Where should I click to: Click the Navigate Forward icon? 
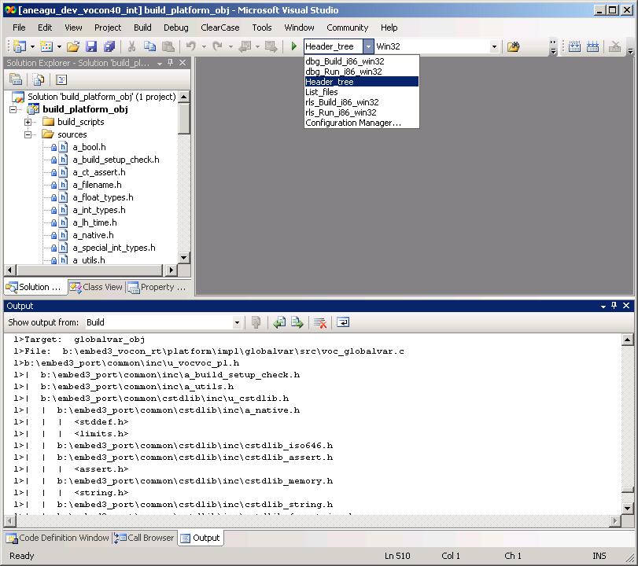[x=271, y=46]
